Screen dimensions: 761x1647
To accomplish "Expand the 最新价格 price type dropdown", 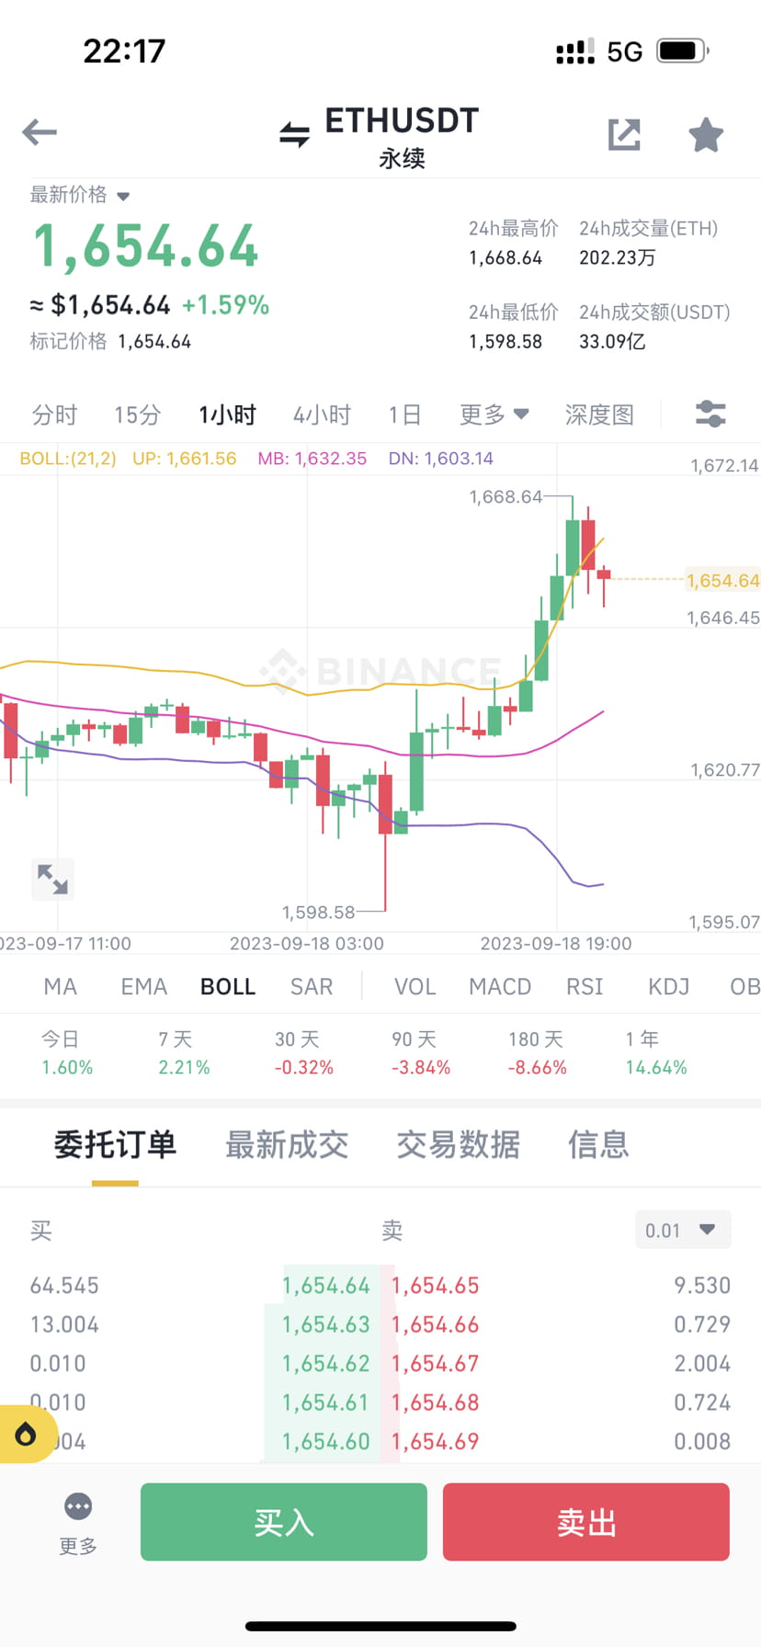I will point(80,195).
